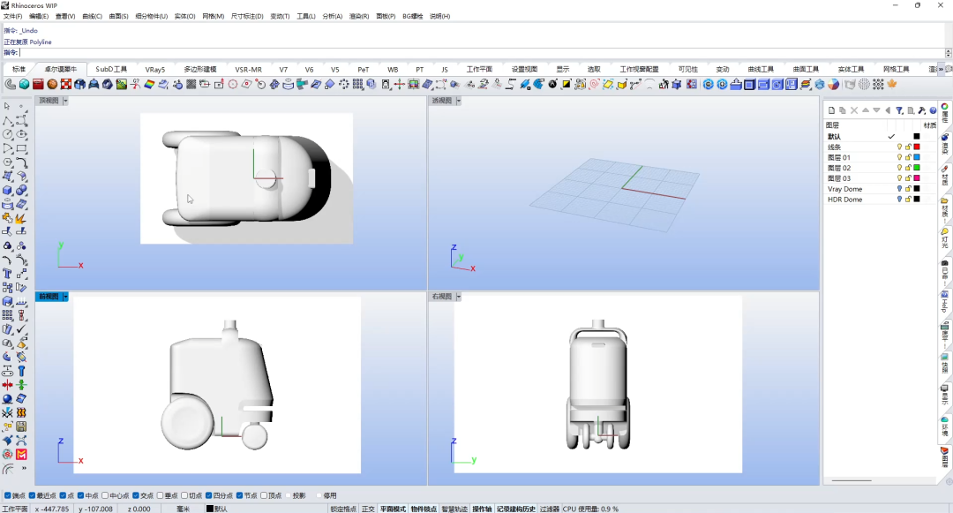Open the 渲染(R) menu
This screenshot has width=953, height=513.
point(358,17)
